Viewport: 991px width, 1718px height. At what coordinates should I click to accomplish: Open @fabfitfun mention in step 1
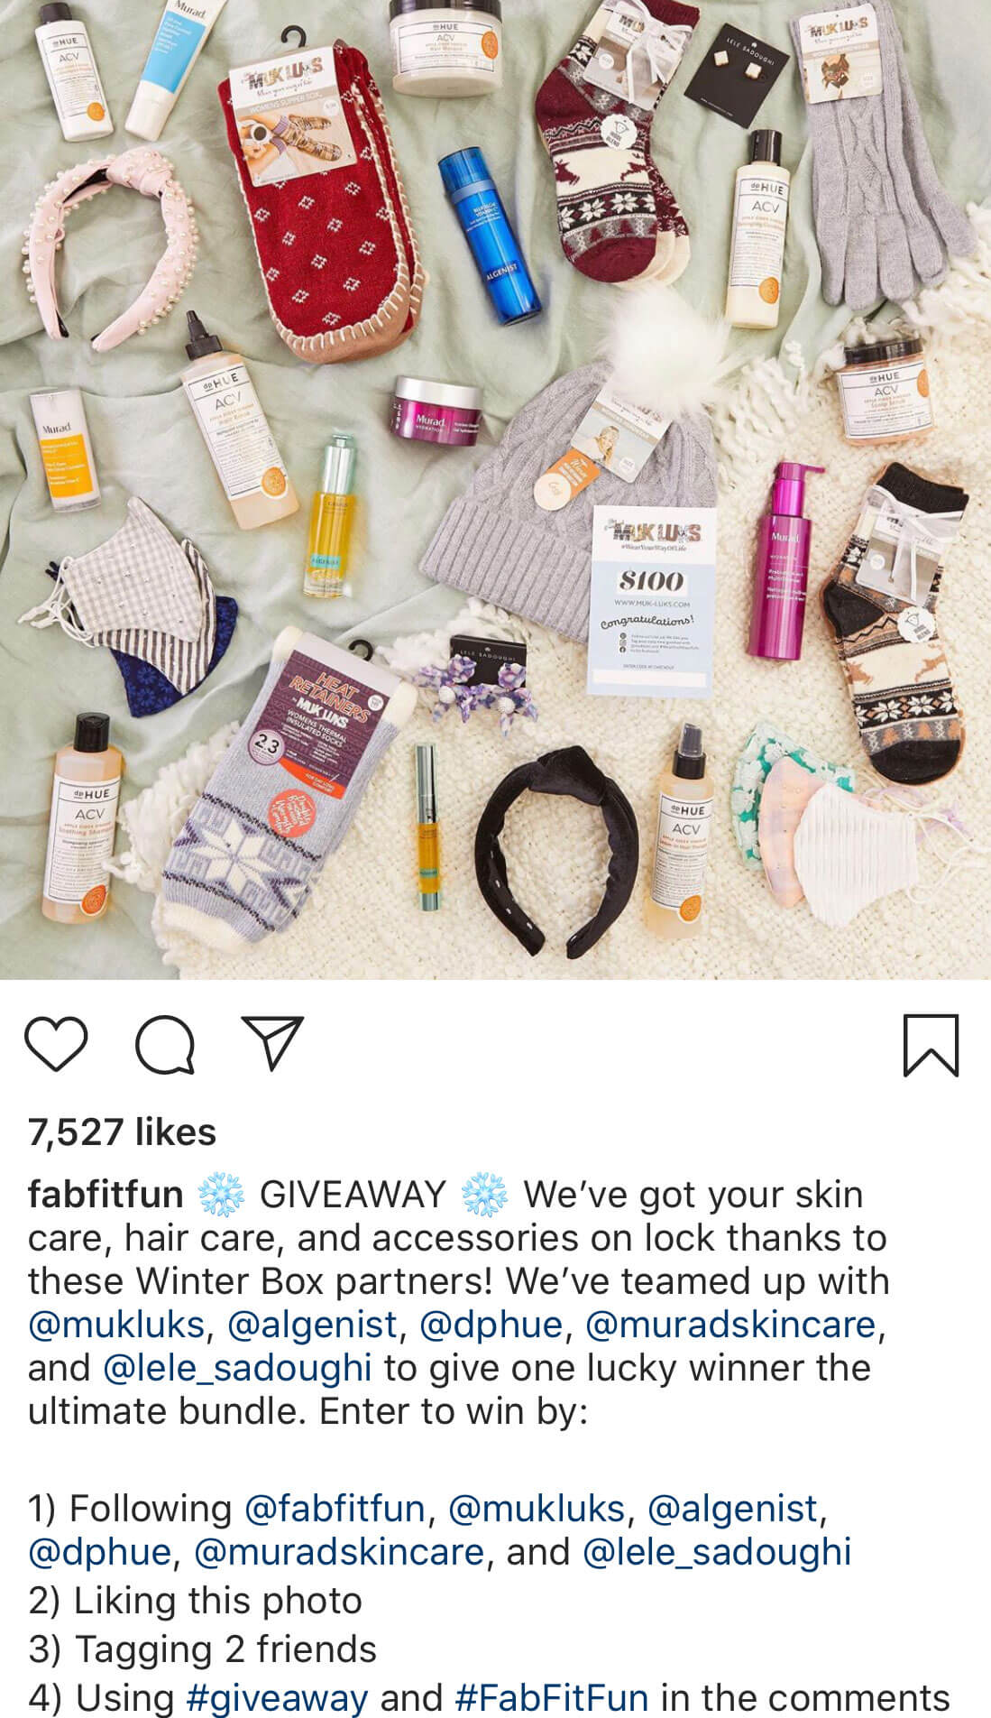click(335, 1508)
